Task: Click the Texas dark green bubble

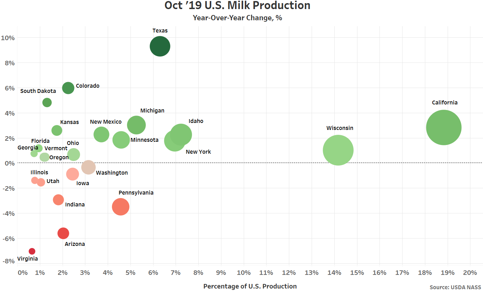Action: pyautogui.click(x=160, y=46)
